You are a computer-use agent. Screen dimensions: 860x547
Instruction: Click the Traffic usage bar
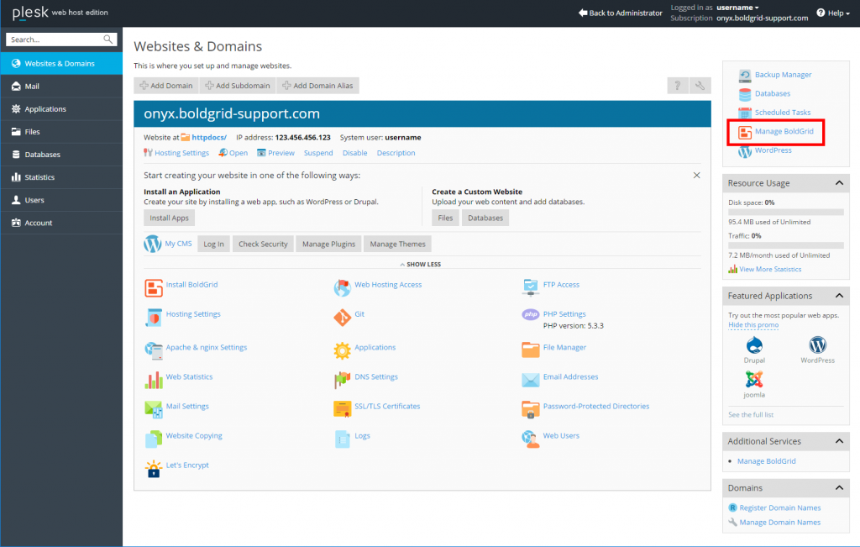pos(785,245)
